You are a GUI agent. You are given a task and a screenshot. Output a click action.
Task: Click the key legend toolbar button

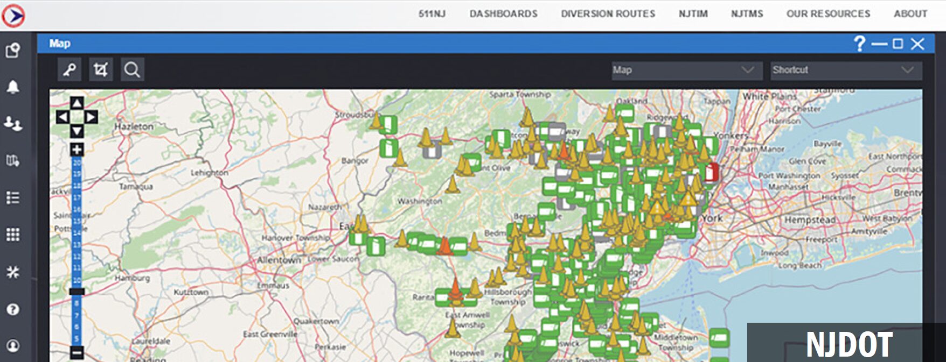coord(69,69)
